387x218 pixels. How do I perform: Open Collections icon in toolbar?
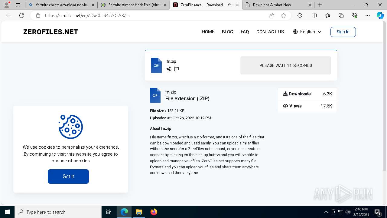(x=341, y=15)
